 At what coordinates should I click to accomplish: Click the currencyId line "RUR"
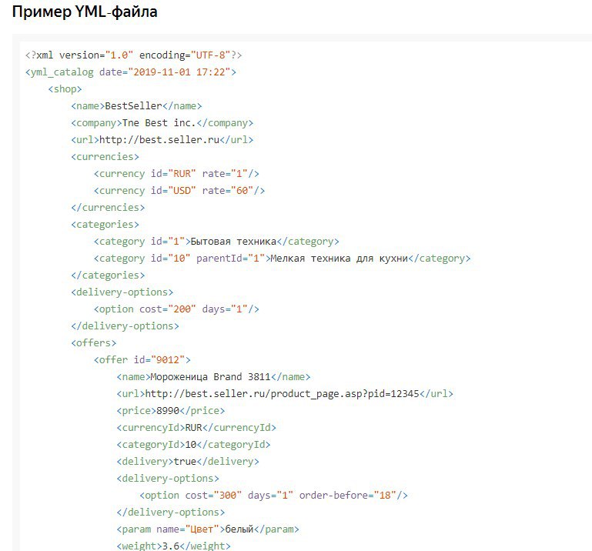tap(196, 428)
